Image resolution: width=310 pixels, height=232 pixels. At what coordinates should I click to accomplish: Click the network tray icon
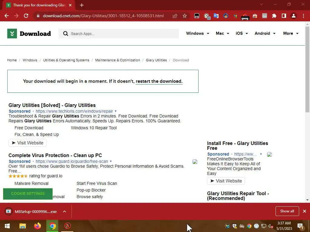[264, 226]
